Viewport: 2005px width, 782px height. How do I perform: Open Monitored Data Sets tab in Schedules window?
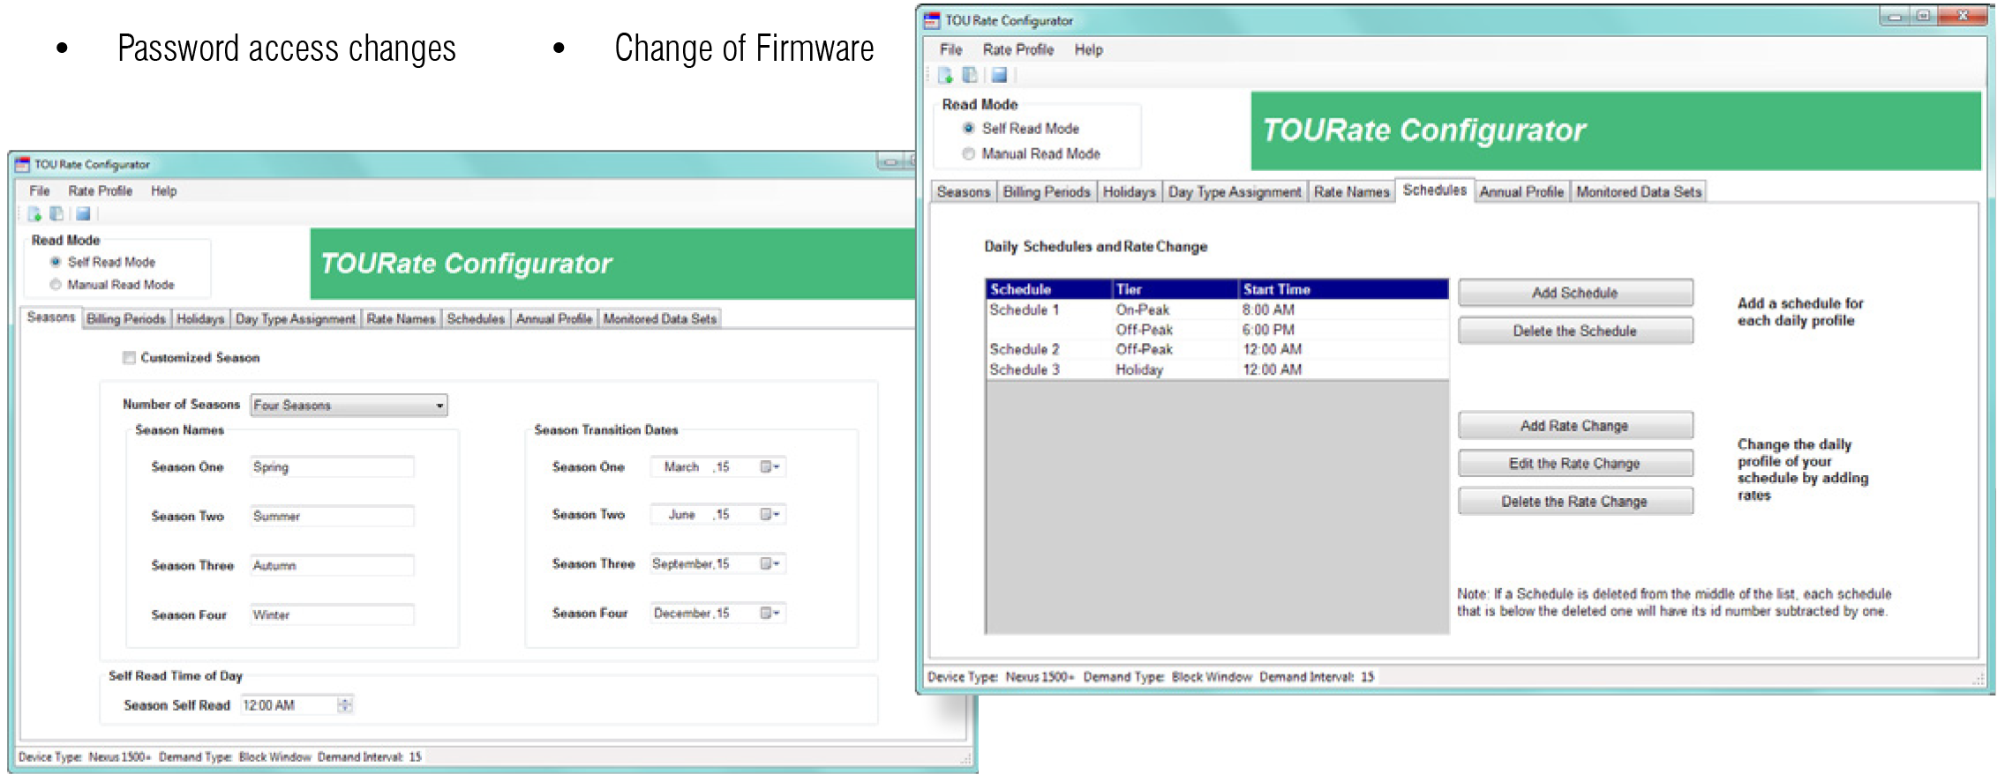[x=1639, y=191]
